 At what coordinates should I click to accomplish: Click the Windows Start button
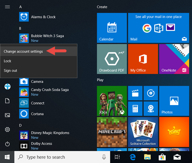(7, 157)
